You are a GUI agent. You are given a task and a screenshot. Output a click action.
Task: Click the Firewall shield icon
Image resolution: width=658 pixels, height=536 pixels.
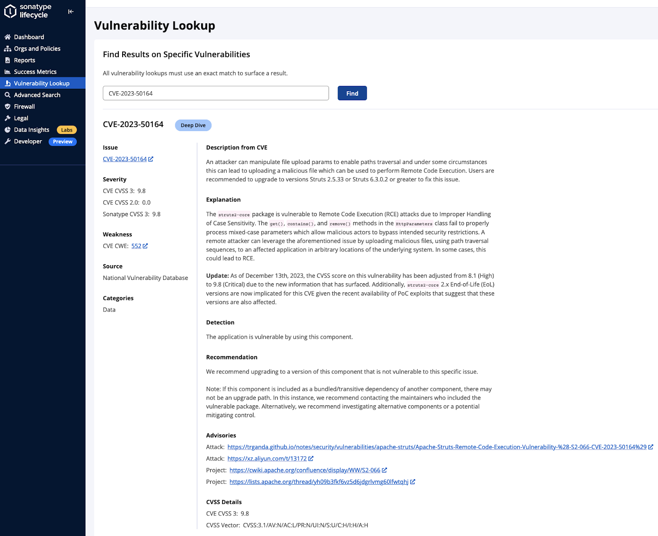click(7, 106)
